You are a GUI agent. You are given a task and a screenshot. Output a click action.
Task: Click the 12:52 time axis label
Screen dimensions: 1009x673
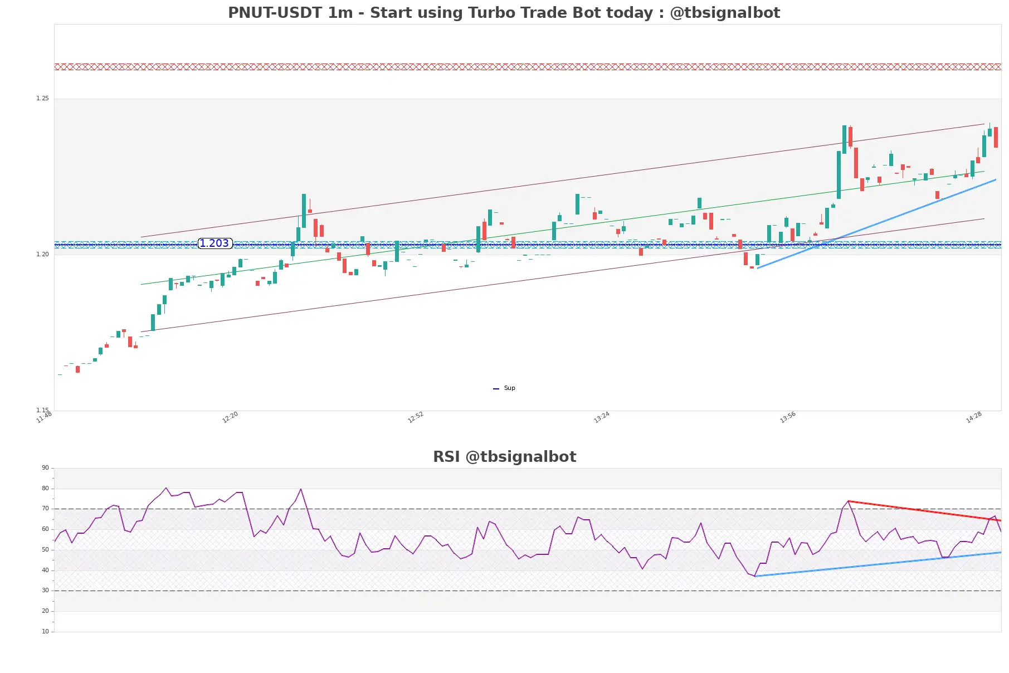coord(416,417)
